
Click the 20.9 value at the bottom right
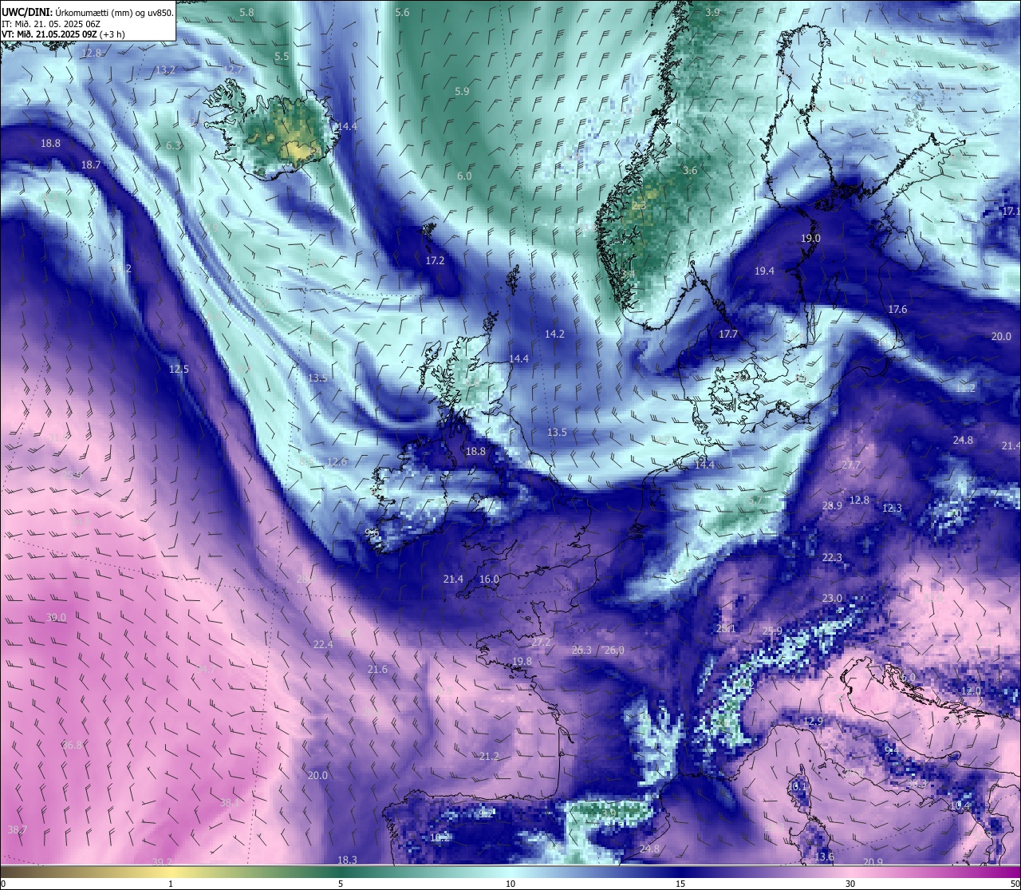point(873,862)
